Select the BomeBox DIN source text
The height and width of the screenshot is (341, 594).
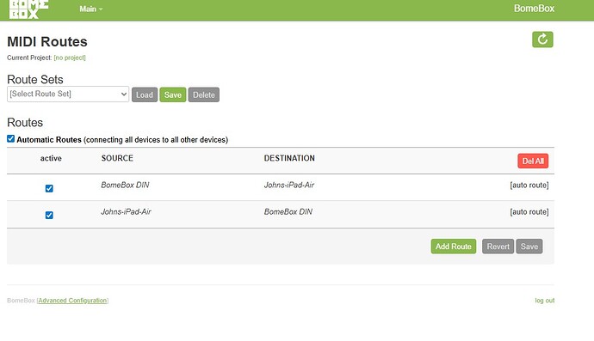pyautogui.click(x=125, y=185)
